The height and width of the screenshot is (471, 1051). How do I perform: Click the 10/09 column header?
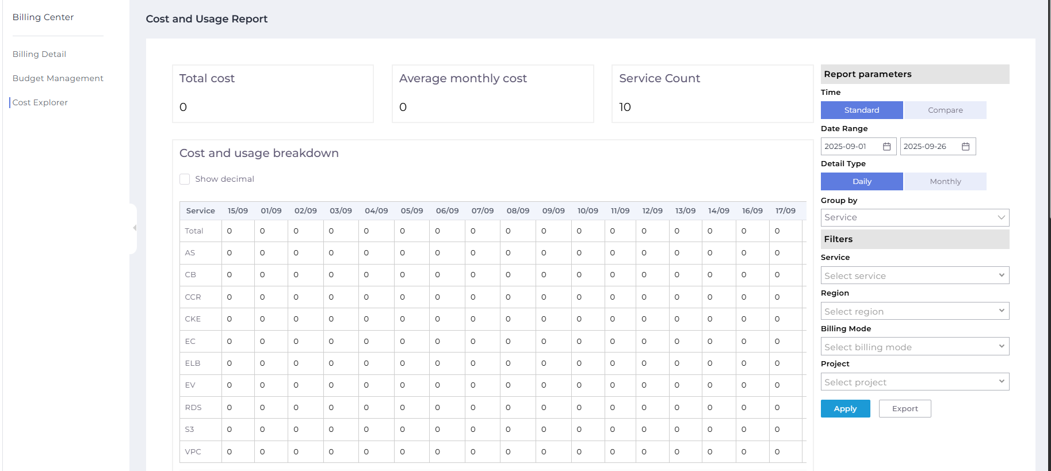click(588, 210)
